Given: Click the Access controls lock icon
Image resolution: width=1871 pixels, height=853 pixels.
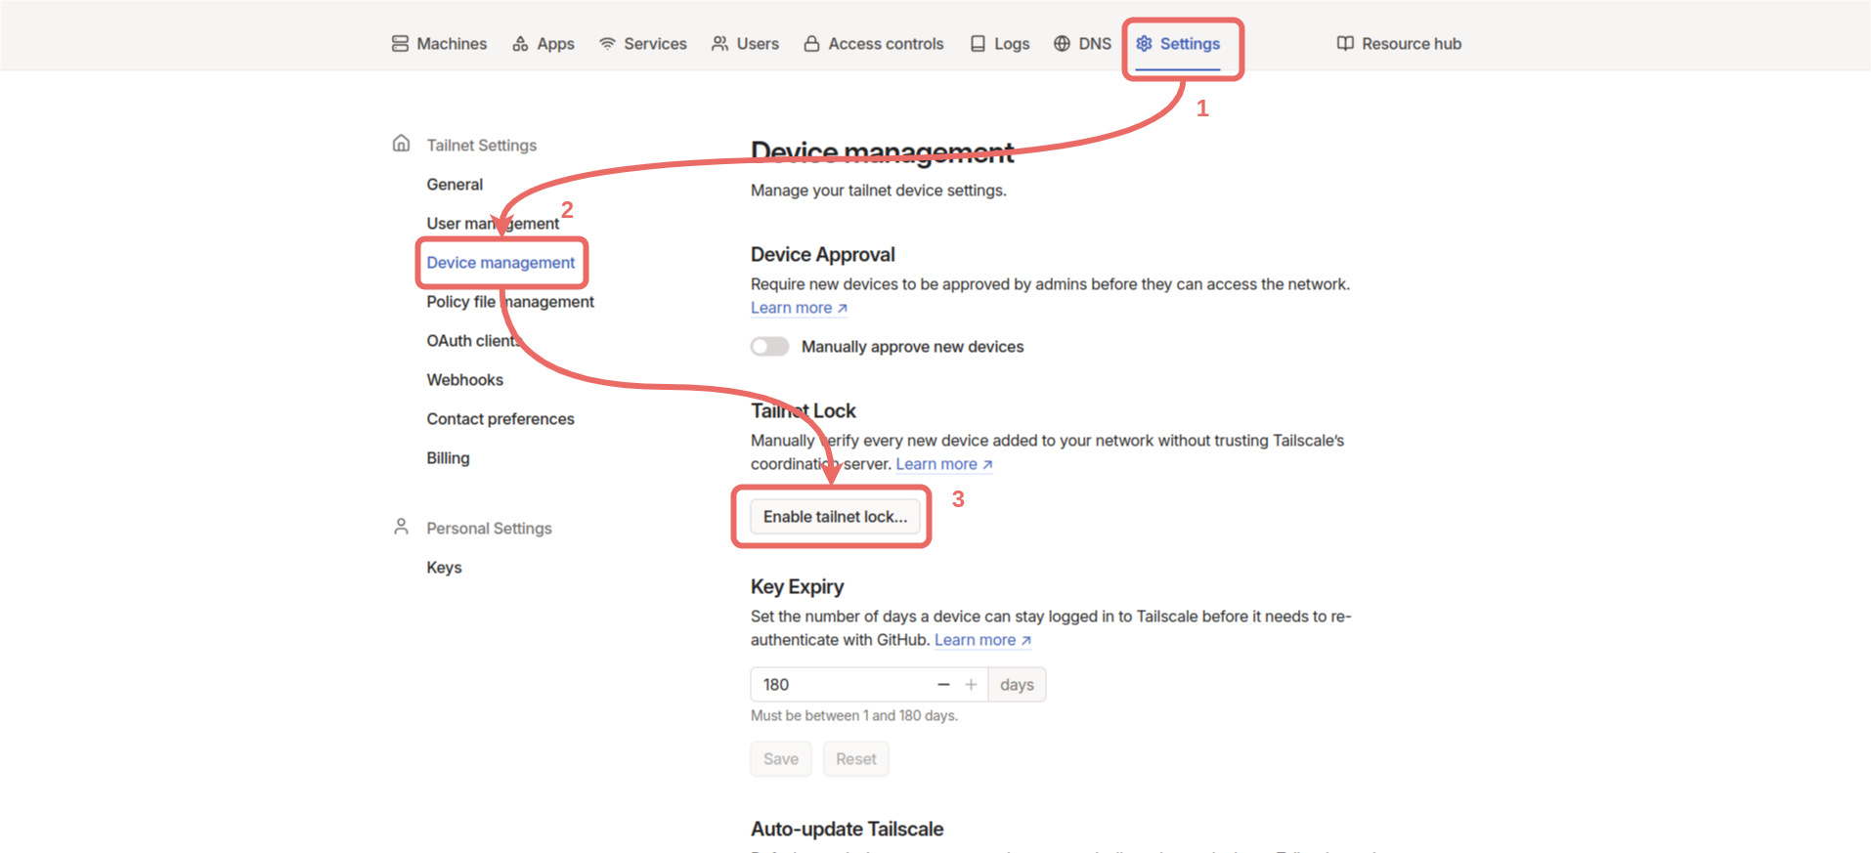Looking at the screenshot, I should tap(811, 44).
